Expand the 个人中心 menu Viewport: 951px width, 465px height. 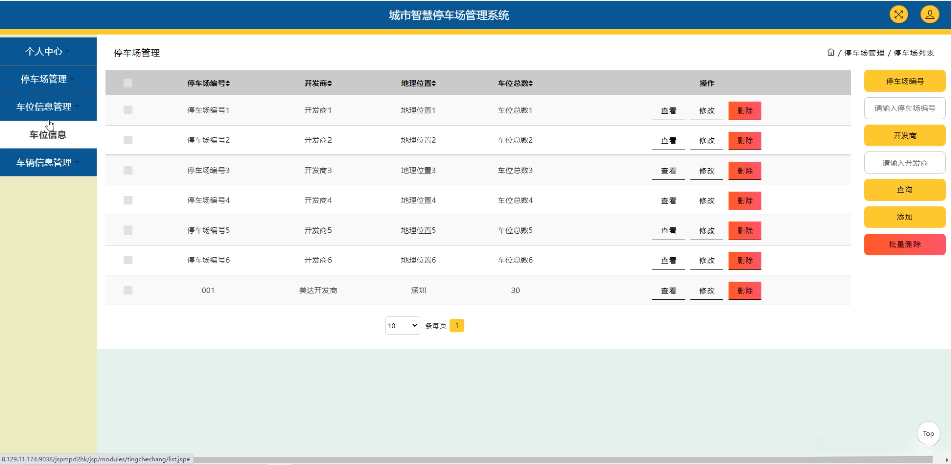pos(48,51)
